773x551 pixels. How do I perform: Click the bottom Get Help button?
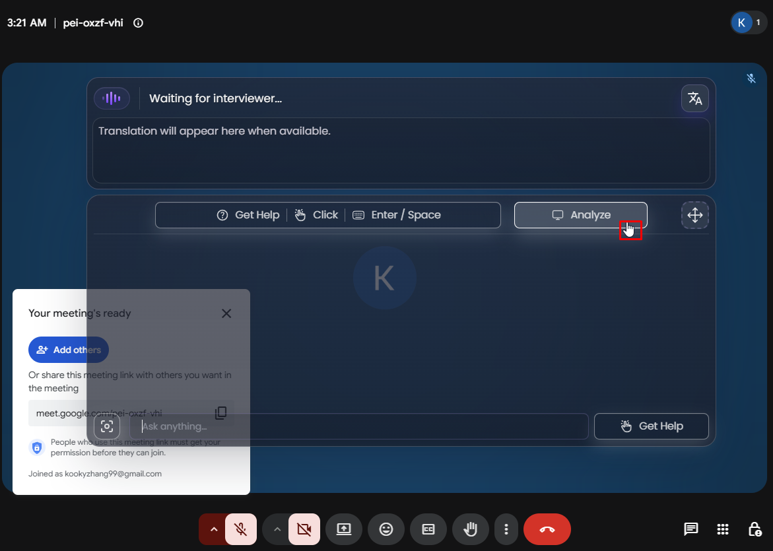pyautogui.click(x=652, y=426)
